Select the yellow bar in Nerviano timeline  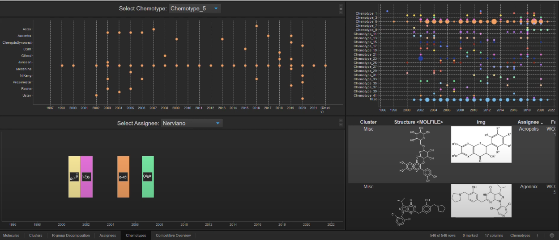74,177
